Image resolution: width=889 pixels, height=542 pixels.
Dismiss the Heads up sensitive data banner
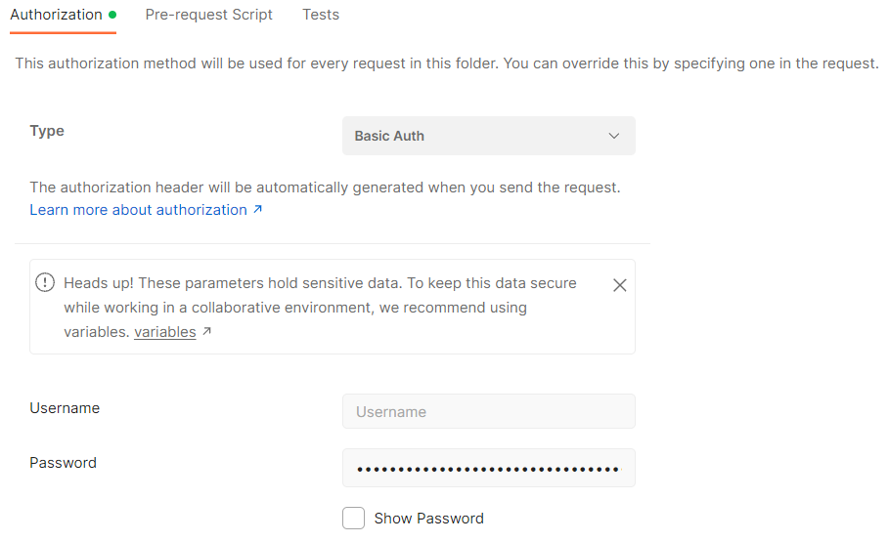pyautogui.click(x=620, y=285)
